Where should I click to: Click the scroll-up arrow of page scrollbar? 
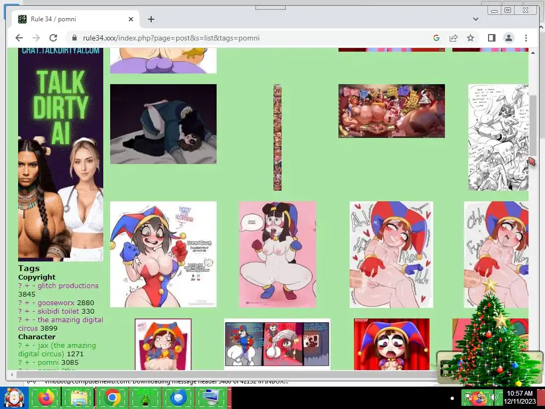[533, 53]
